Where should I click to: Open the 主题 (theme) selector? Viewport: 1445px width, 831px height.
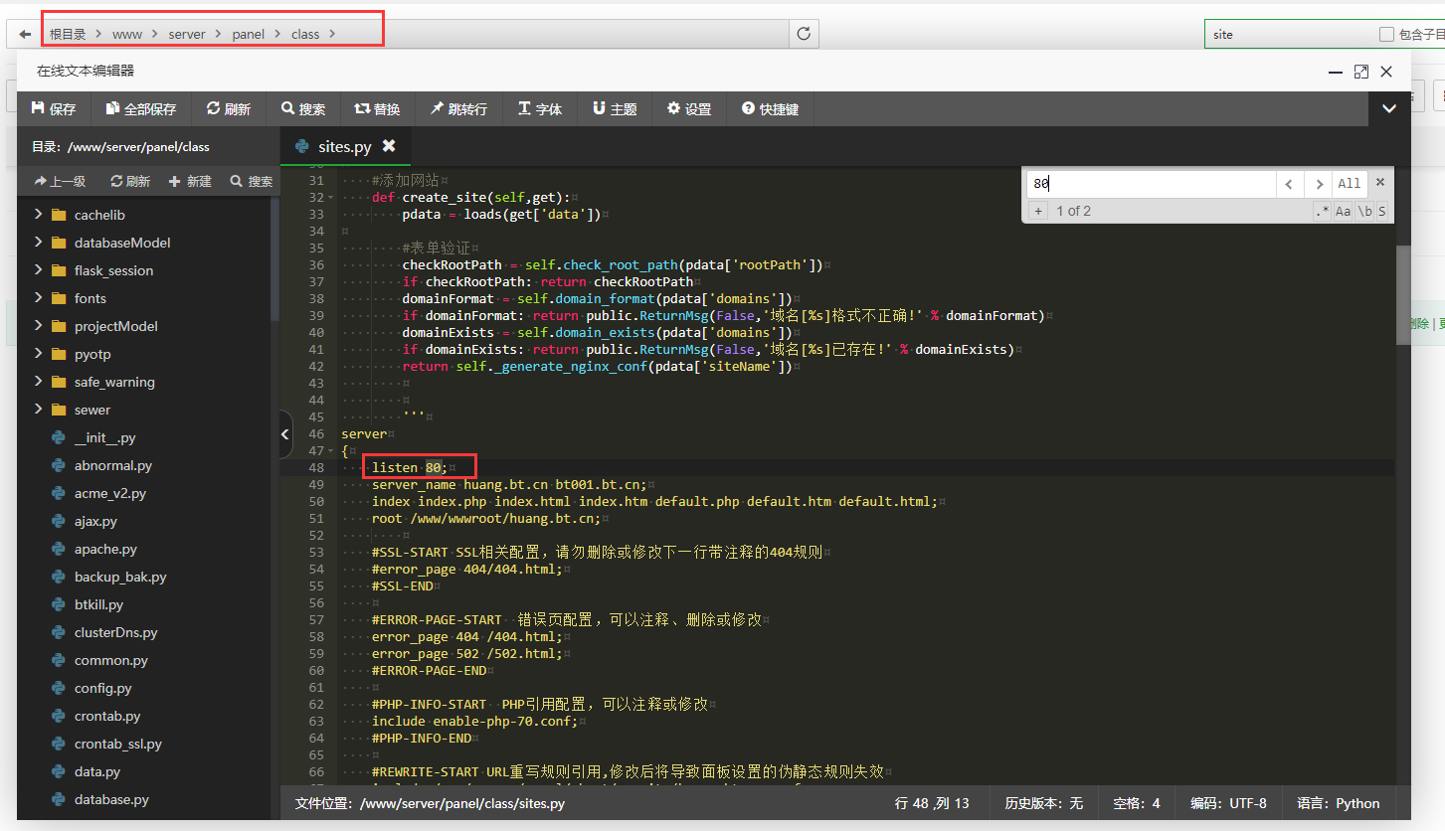pos(615,109)
